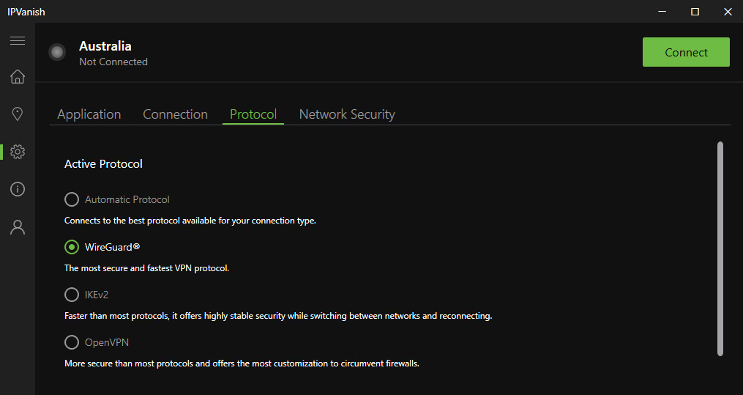Switch to the Connection tab

pos(176,114)
